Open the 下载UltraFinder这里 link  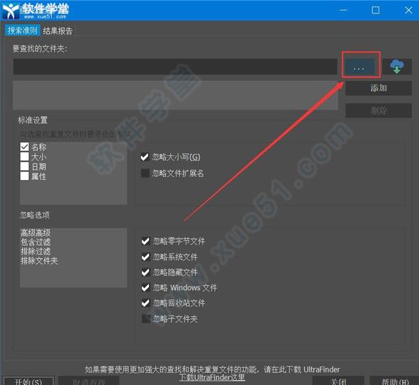pyautogui.click(x=212, y=377)
